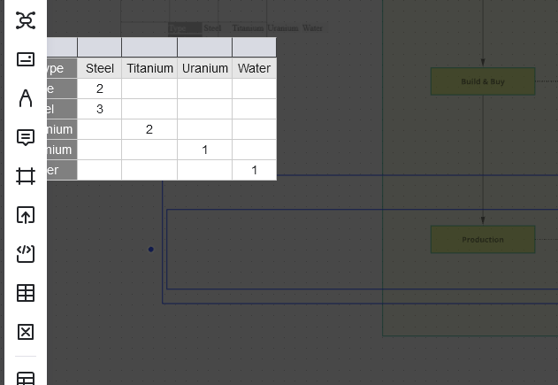
Task: Select the input field shape tool
Action: pyautogui.click(x=26, y=59)
